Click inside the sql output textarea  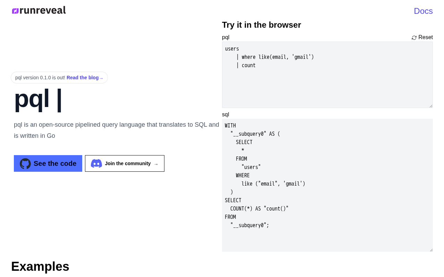[327, 185]
